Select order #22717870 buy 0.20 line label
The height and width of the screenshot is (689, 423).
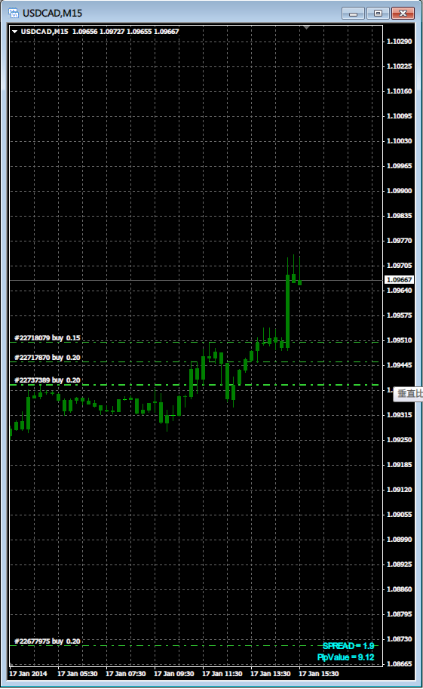tap(48, 358)
